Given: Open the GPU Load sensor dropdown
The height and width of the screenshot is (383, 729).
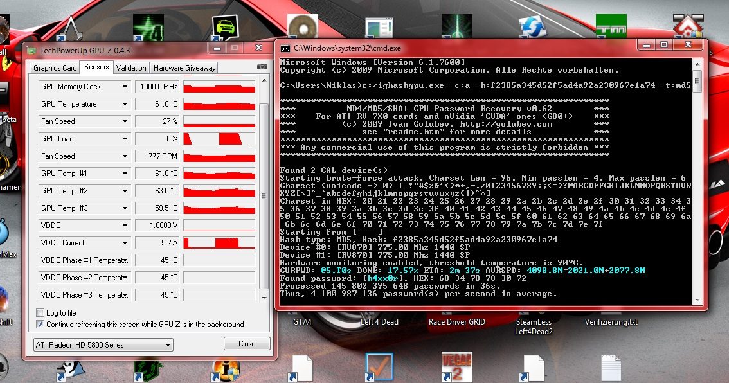Looking at the screenshot, I should point(125,139).
